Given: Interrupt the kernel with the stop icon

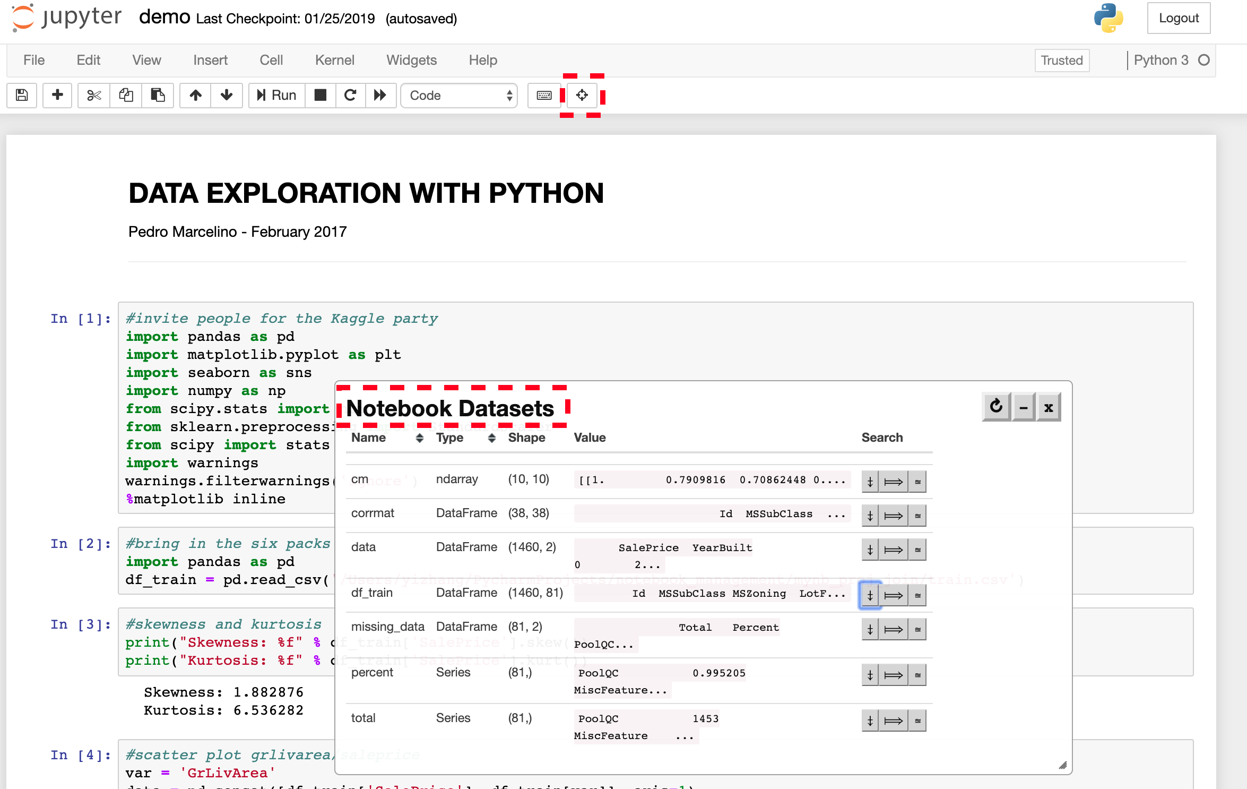Looking at the screenshot, I should [321, 95].
